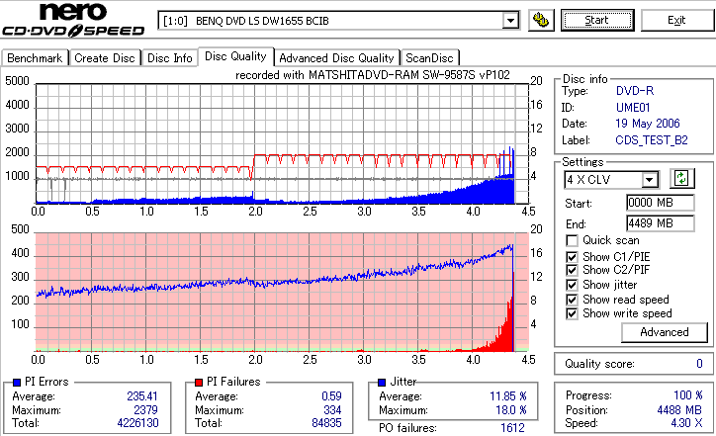The image size is (716, 436).
Task: Click the Position value 4488 MB
Action: tap(679, 410)
